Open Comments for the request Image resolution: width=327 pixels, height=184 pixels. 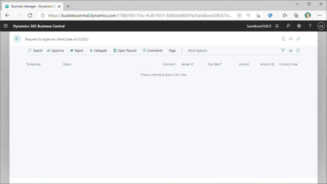click(152, 50)
